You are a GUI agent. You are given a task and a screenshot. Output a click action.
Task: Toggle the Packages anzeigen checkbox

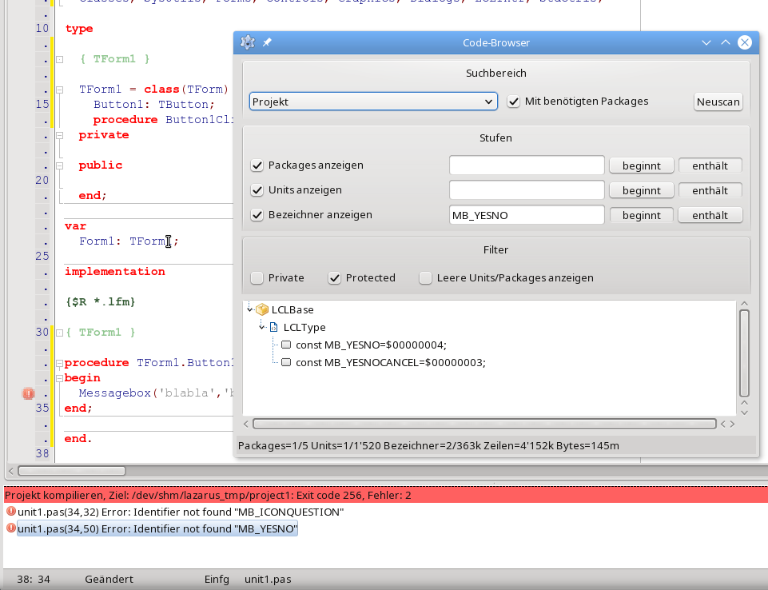257,165
